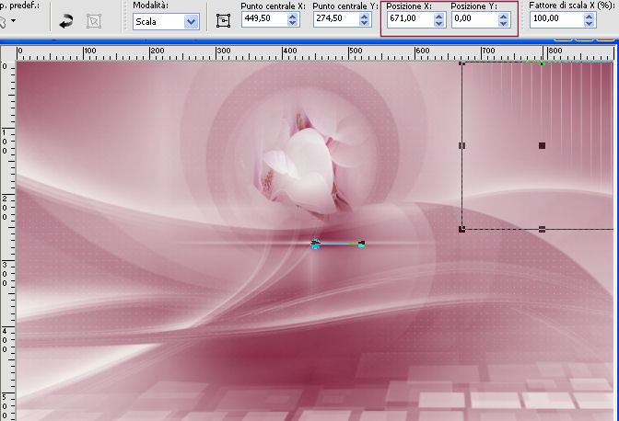This screenshot has width=619, height=421.
Task: Open the predefined settings tool dropdown arrow
Action: click(x=14, y=20)
